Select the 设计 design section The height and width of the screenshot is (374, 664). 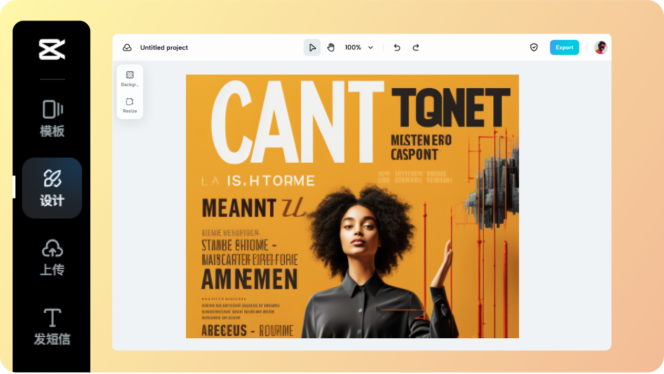click(52, 188)
